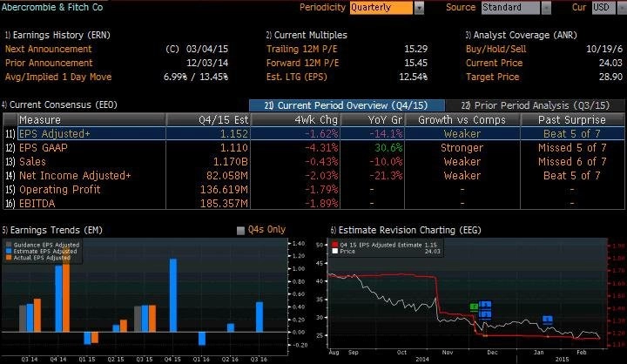Open Current Multiples section
Screen dimensions: 627x364
[x=307, y=35]
